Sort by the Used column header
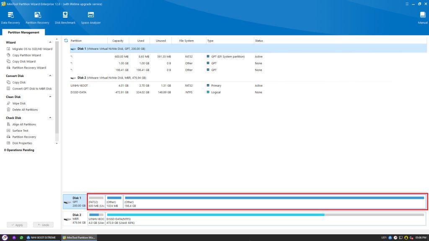The height and width of the screenshot is (241, 429). tap(141, 41)
